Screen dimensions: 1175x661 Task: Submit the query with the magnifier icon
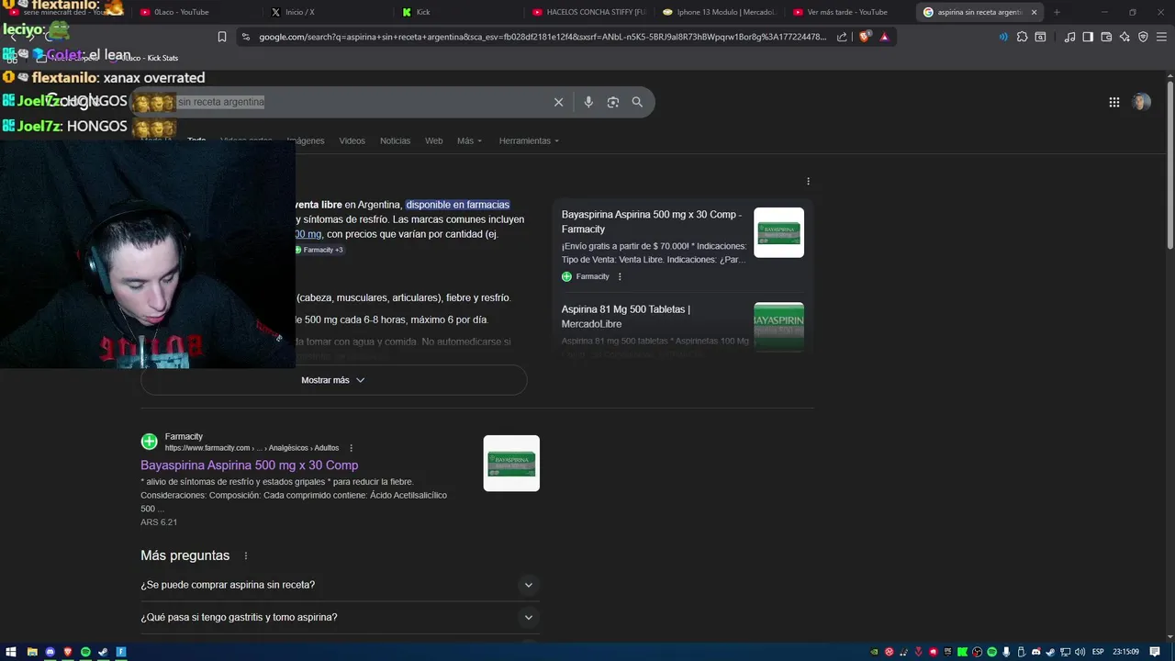[637, 102]
